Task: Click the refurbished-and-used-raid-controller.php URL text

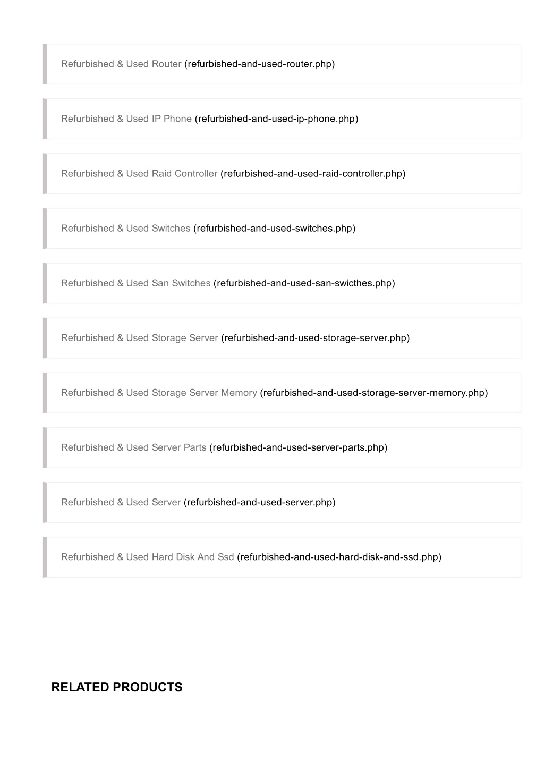Action: point(313,174)
